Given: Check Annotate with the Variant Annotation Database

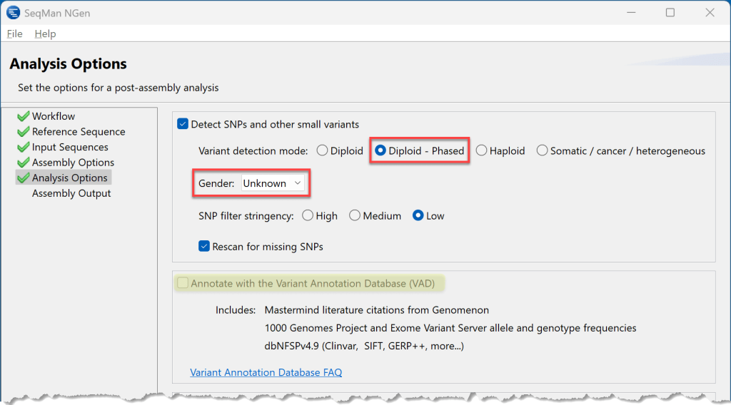Looking at the screenshot, I should pos(183,283).
